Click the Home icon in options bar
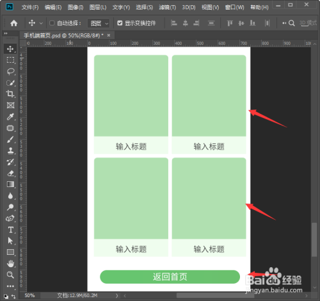The image size is (320, 301). tap(14, 23)
